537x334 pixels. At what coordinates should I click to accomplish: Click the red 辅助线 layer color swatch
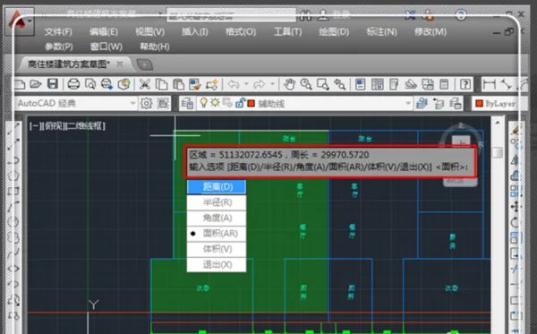(251, 103)
